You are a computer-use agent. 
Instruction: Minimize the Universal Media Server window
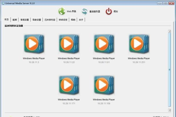(x=160, y=3)
